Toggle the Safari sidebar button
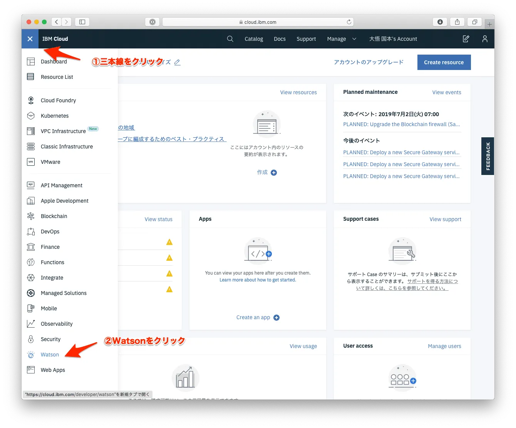Screen dimensions: 516x428 click(82, 22)
